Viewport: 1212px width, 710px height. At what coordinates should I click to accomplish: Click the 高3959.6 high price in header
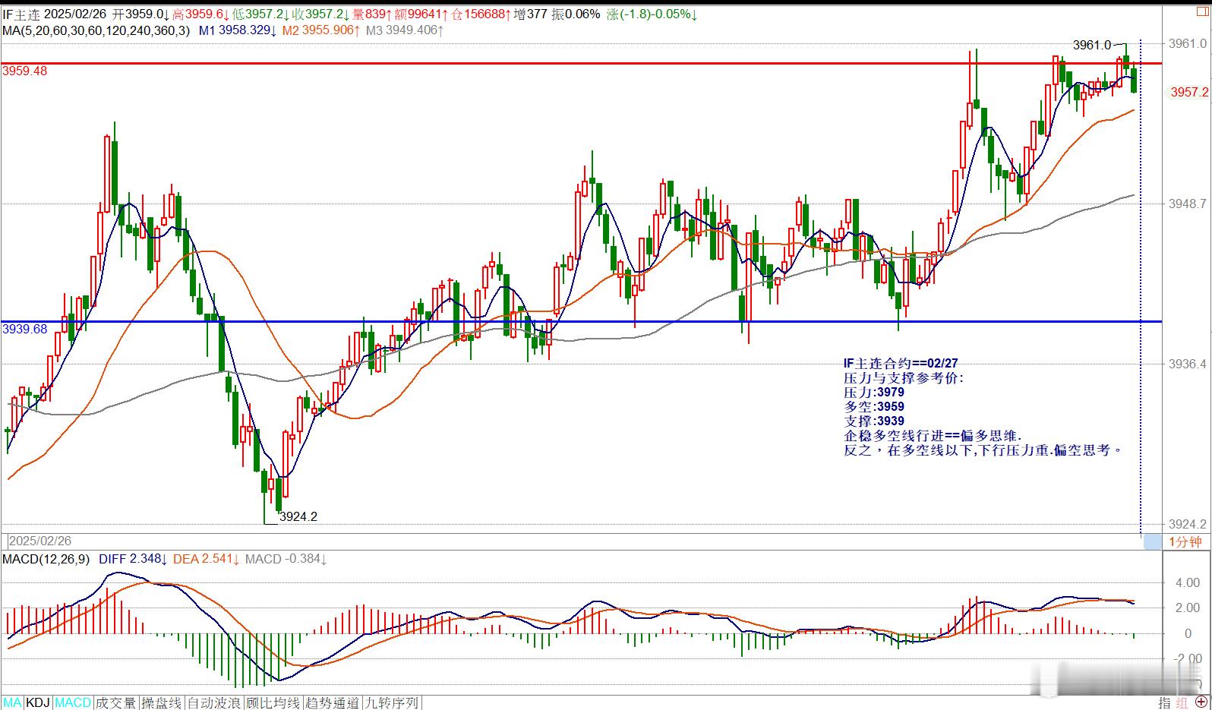[x=200, y=14]
